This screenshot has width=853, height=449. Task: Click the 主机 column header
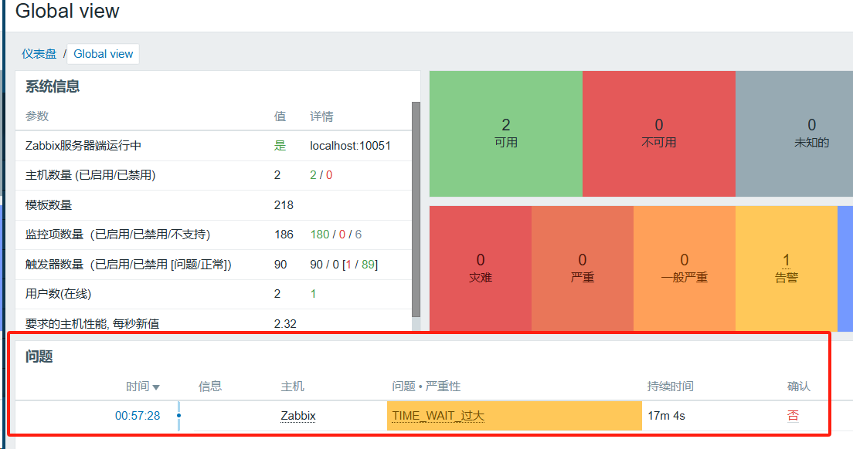coord(293,387)
